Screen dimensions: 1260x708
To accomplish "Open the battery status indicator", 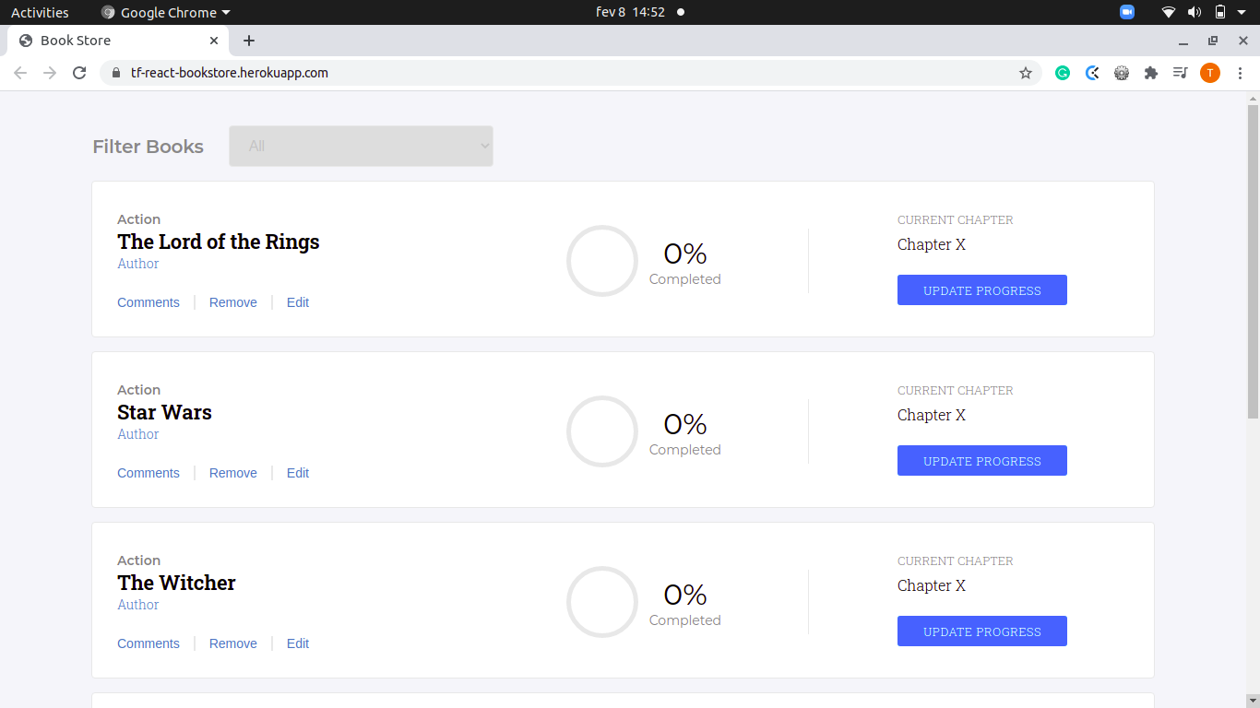I will tap(1220, 12).
